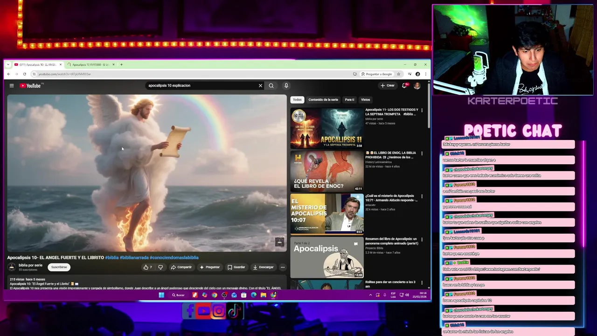Click the #biblia hashtag
597x336 pixels.
(111, 258)
